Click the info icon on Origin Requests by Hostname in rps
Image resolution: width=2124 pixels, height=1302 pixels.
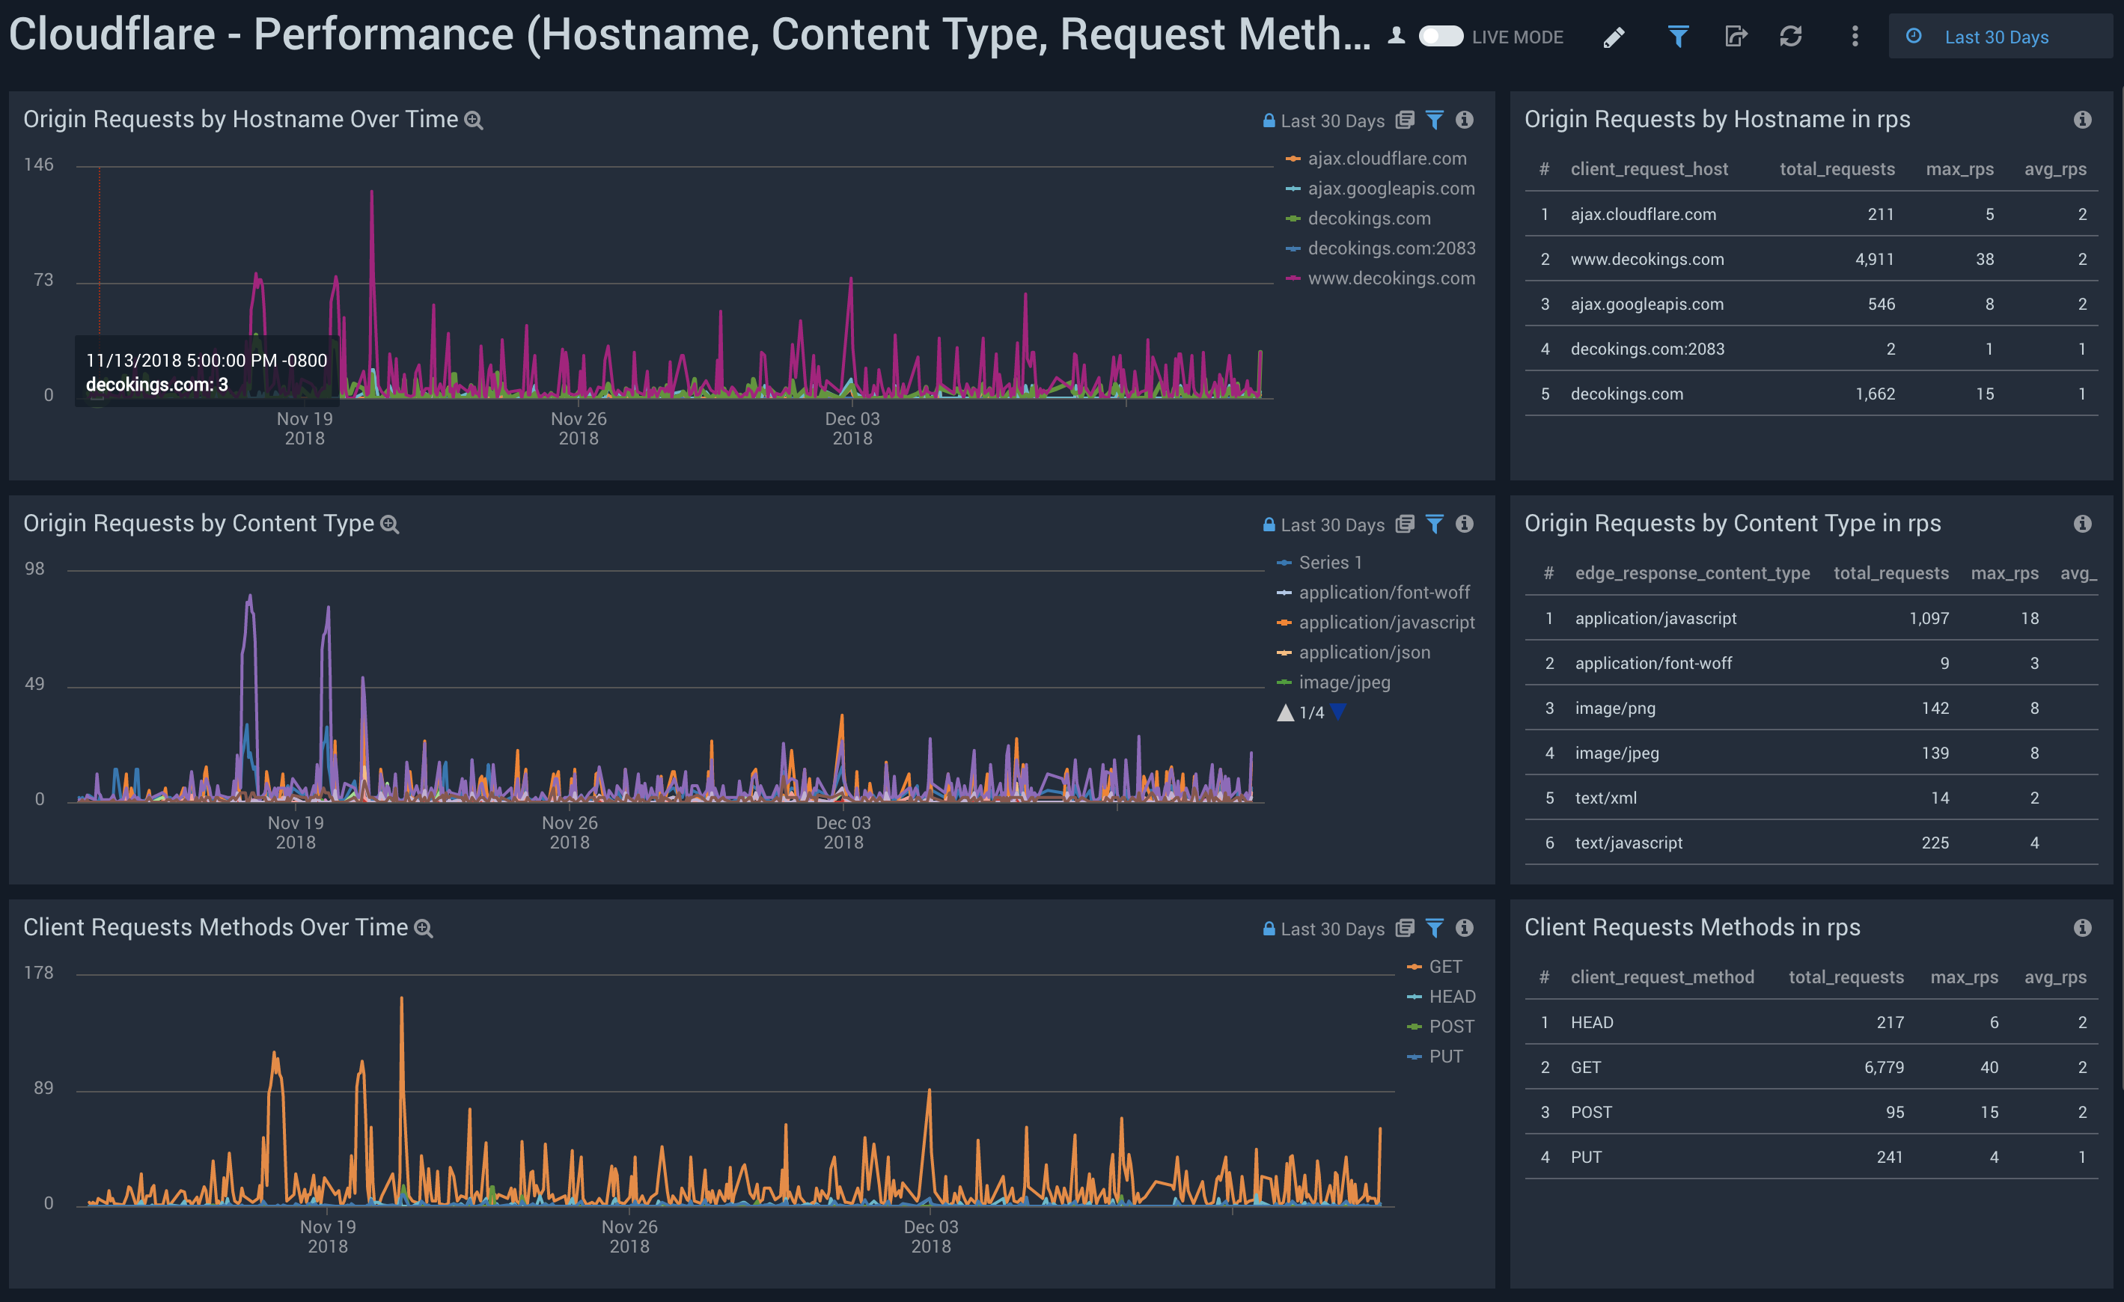[2084, 120]
